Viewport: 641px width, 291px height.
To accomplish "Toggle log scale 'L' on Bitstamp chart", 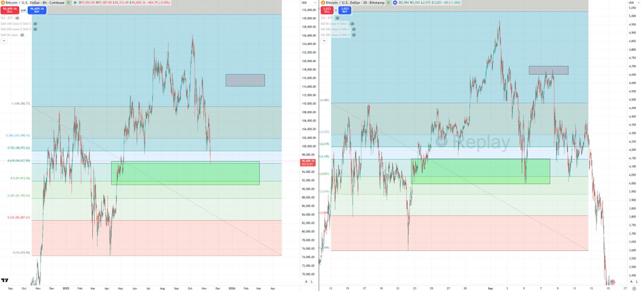I will coord(637,281).
